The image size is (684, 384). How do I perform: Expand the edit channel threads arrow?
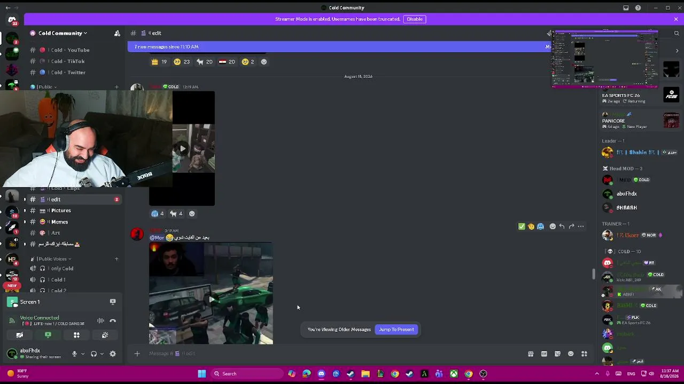25,199
